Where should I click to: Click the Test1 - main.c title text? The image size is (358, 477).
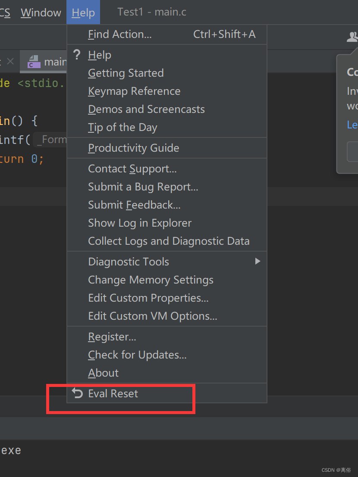pyautogui.click(x=152, y=12)
